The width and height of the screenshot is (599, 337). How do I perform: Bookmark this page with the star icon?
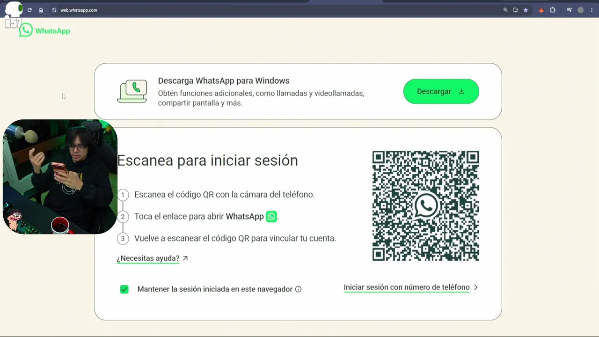526,10
